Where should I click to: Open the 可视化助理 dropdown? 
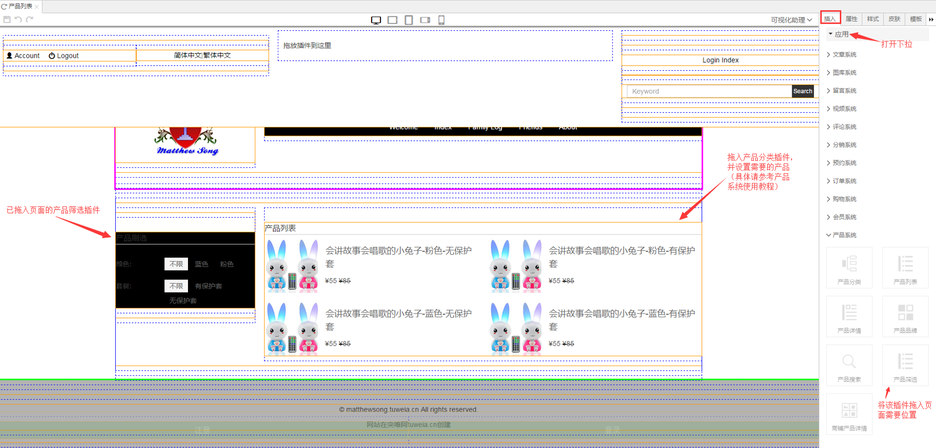coord(791,20)
